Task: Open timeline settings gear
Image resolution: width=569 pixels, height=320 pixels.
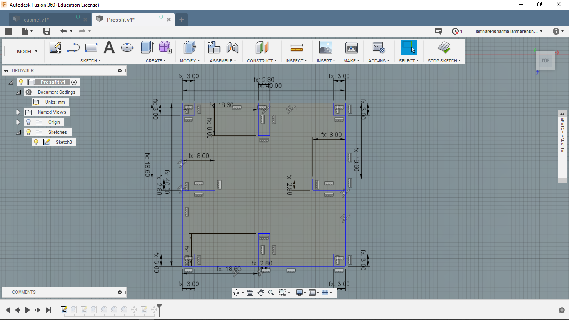Action: click(x=562, y=310)
